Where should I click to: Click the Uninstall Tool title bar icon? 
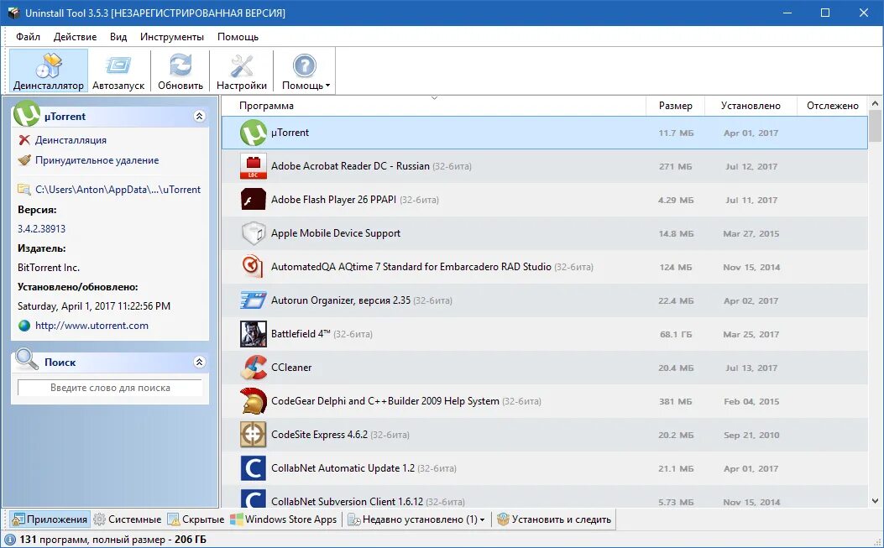pos(13,13)
